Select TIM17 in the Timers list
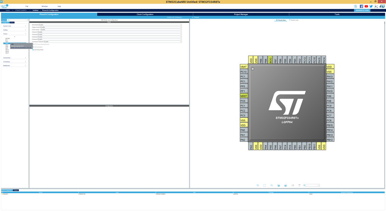Image resolution: width=386 pixels, height=211 pixels. point(7,53)
